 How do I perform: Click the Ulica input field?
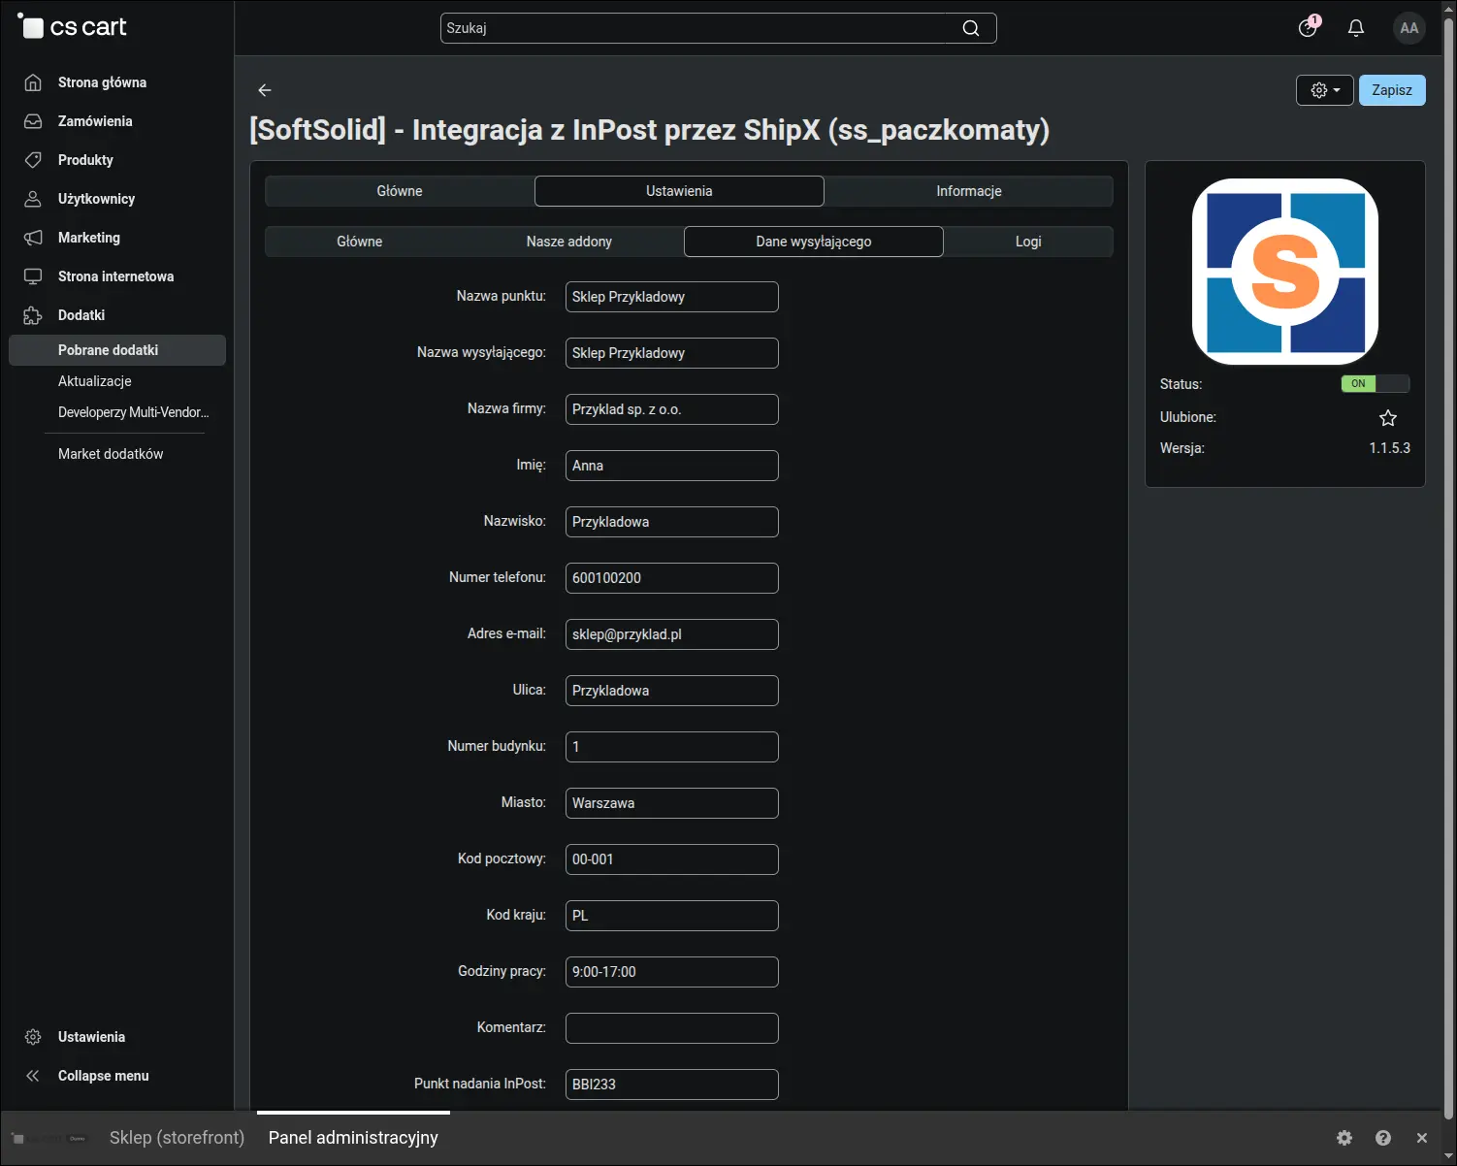pos(672,691)
